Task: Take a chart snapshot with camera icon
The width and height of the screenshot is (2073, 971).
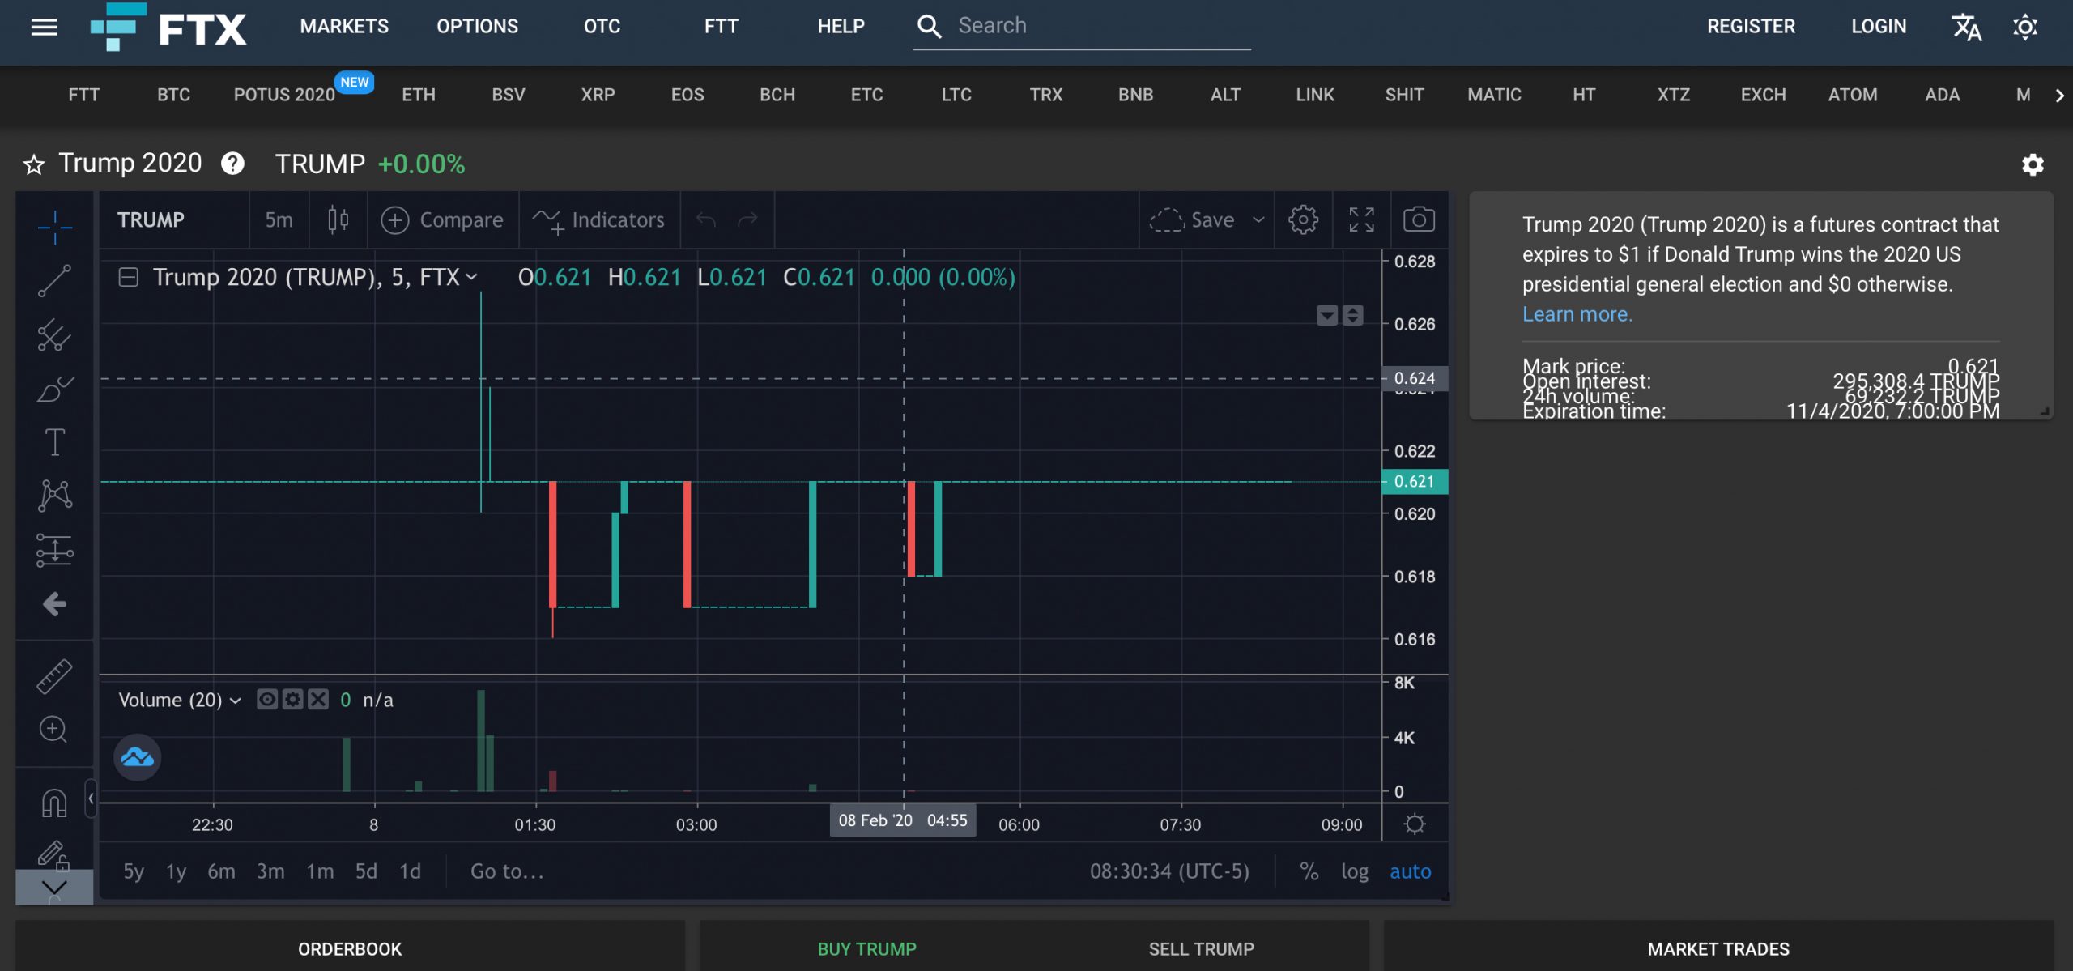Action: [1419, 219]
